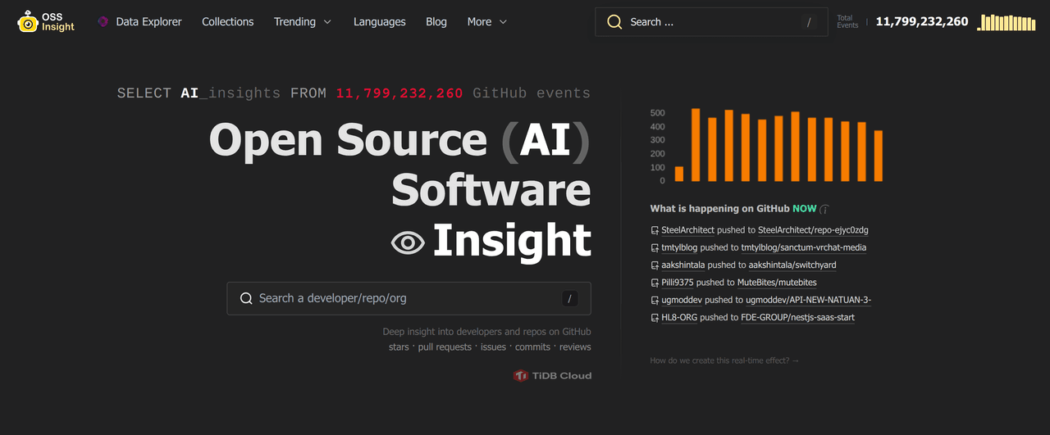This screenshot has width=1050, height=435.
Task: Open the Blog page
Action: pos(436,22)
